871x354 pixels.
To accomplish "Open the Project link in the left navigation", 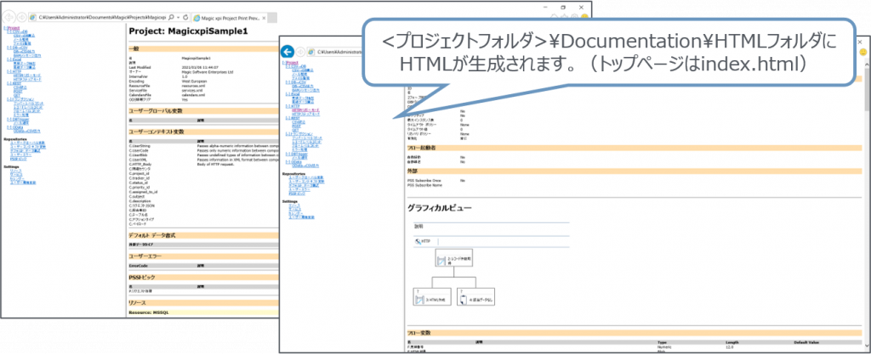I will click(x=11, y=27).
